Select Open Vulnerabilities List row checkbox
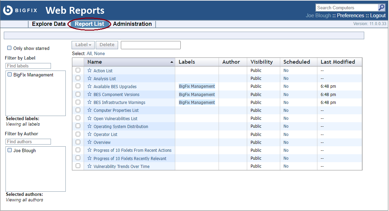Image resolution: width=389 pixels, height=211 pixels. 78,118
